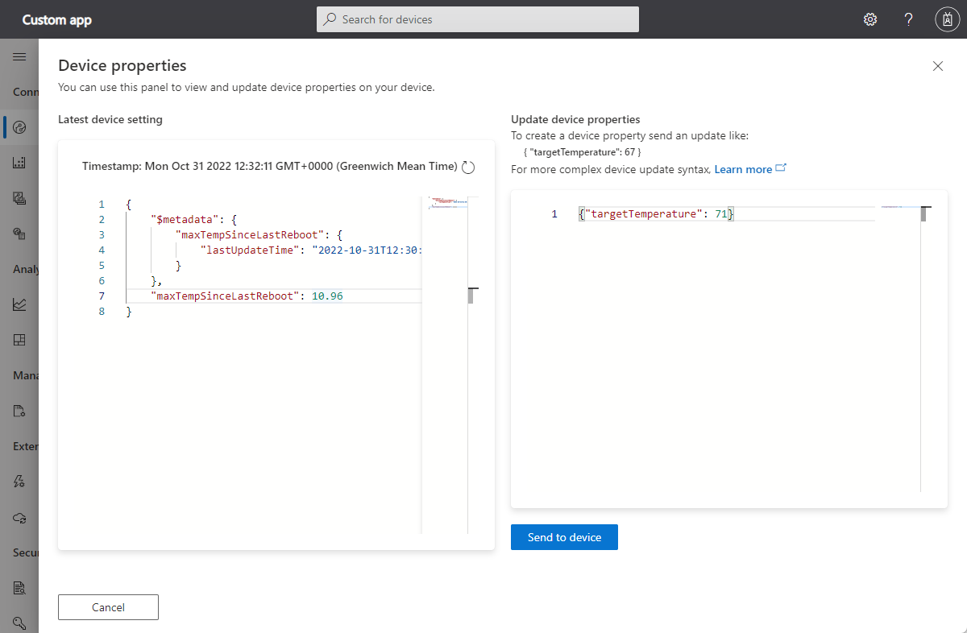Open Device templates from sidebar
967x633 pixels.
coord(19,198)
